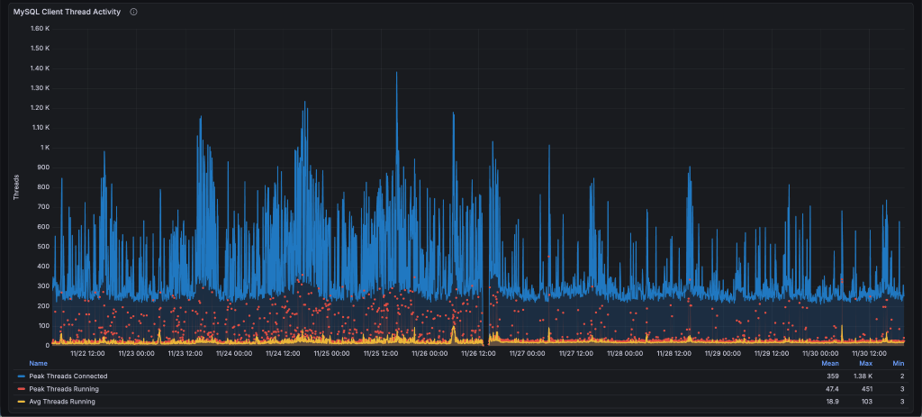Click the vertical Threads axis title
The width and height of the screenshot is (922, 417).
click(x=16, y=186)
